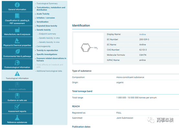Click the aniline structure image thumbnail
This screenshot has width=179, height=128.
click(88, 48)
